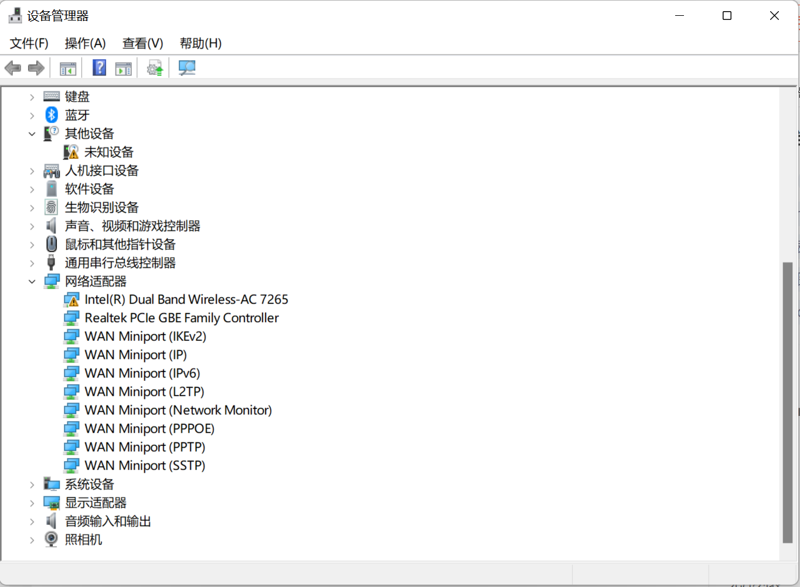
Task: Collapse the 网络适配器 category
Action: pyautogui.click(x=32, y=281)
